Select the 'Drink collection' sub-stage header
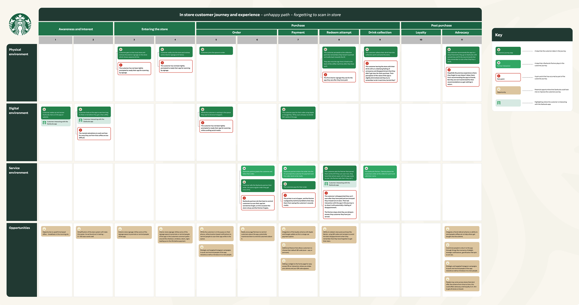This screenshot has height=305, width=579. pos(380,32)
